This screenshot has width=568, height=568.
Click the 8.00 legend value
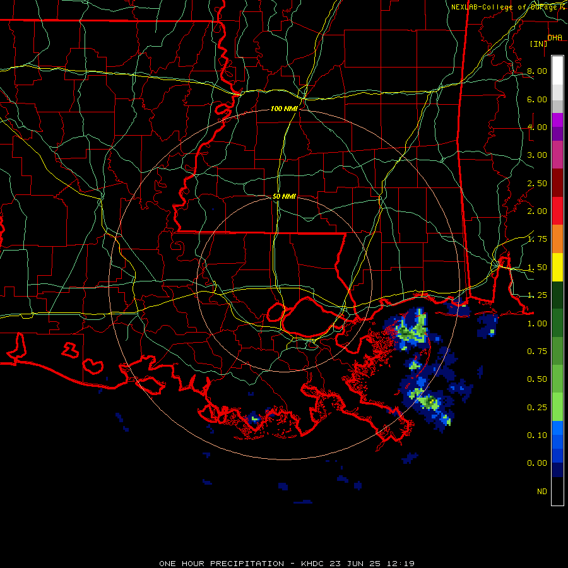[537, 71]
